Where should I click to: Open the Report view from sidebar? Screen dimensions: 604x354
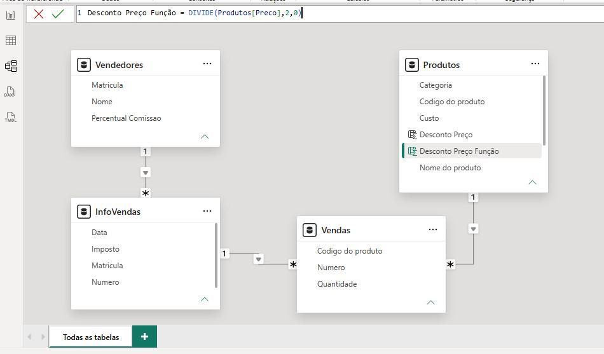[11, 15]
